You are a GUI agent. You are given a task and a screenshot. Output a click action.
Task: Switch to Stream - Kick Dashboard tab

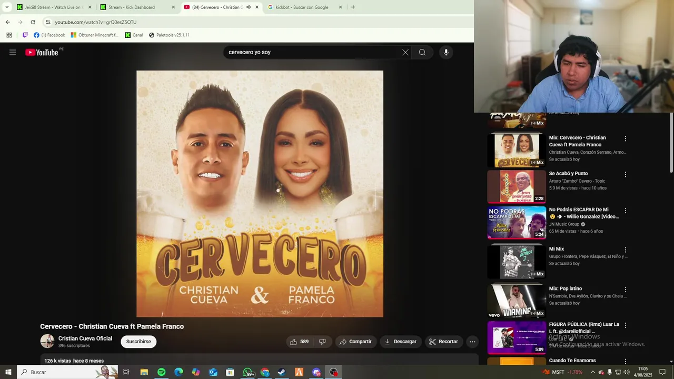pos(137,7)
